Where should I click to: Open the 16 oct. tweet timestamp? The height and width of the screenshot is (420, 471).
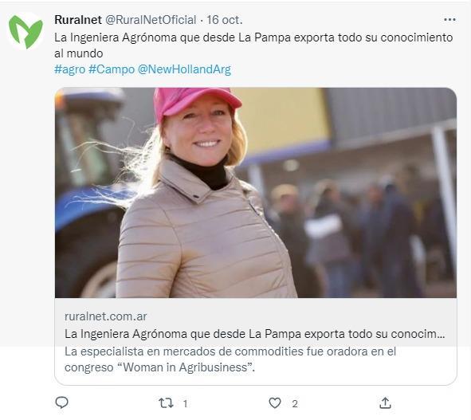point(225,20)
